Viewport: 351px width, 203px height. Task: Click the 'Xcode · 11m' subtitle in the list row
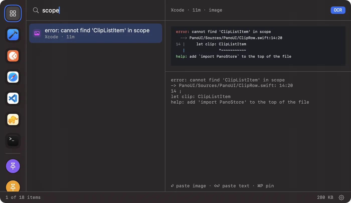click(x=60, y=37)
